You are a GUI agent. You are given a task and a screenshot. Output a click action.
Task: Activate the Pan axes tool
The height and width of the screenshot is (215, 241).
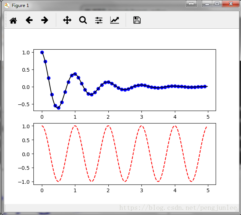click(67, 20)
